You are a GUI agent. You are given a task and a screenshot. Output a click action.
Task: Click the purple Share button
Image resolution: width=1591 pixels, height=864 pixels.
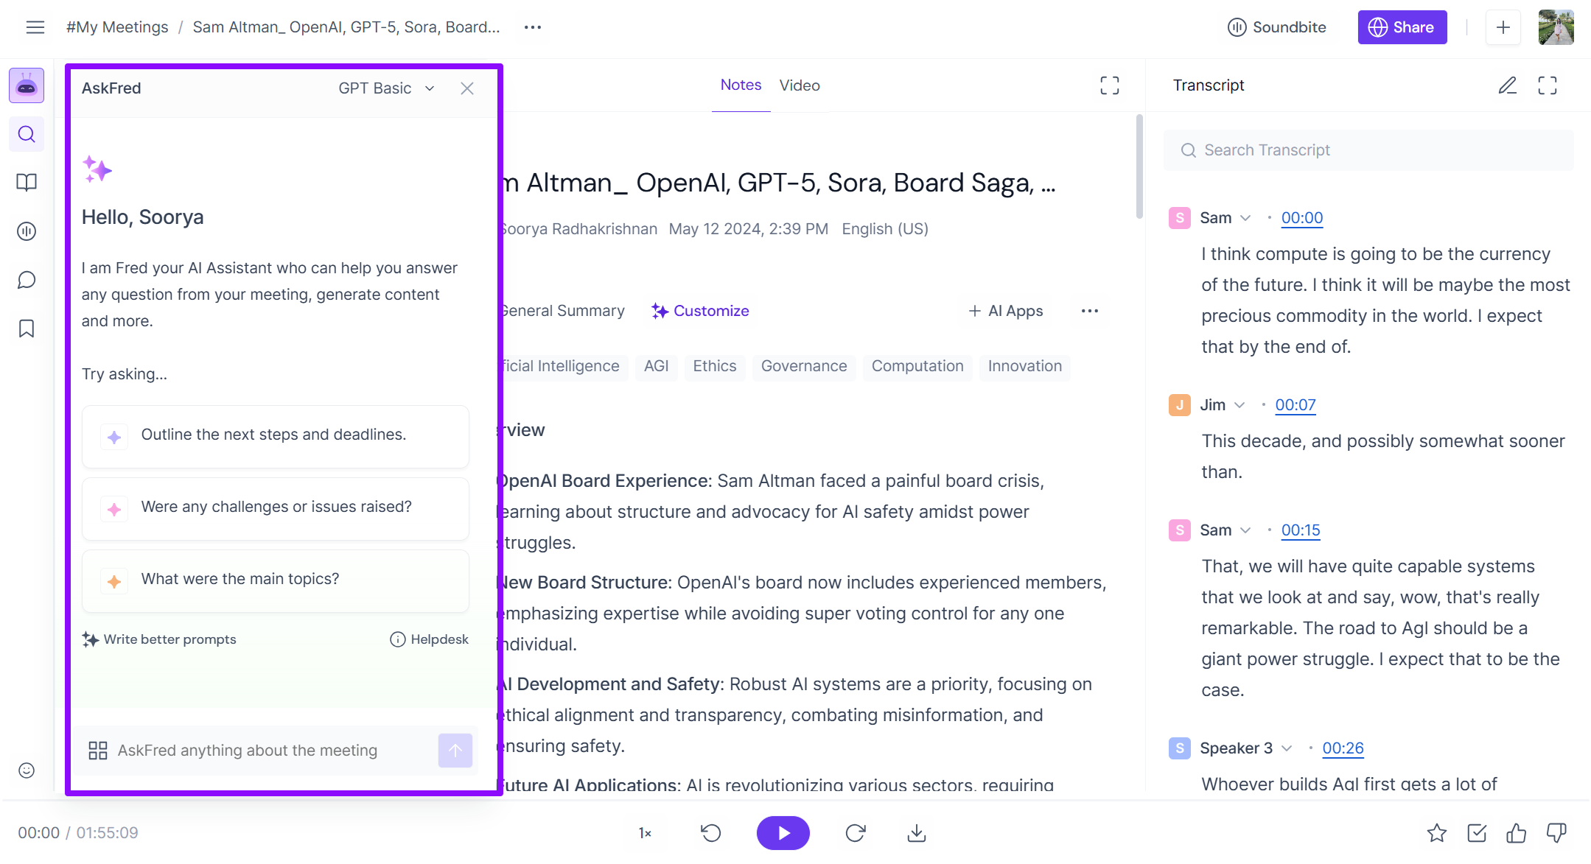click(x=1402, y=27)
